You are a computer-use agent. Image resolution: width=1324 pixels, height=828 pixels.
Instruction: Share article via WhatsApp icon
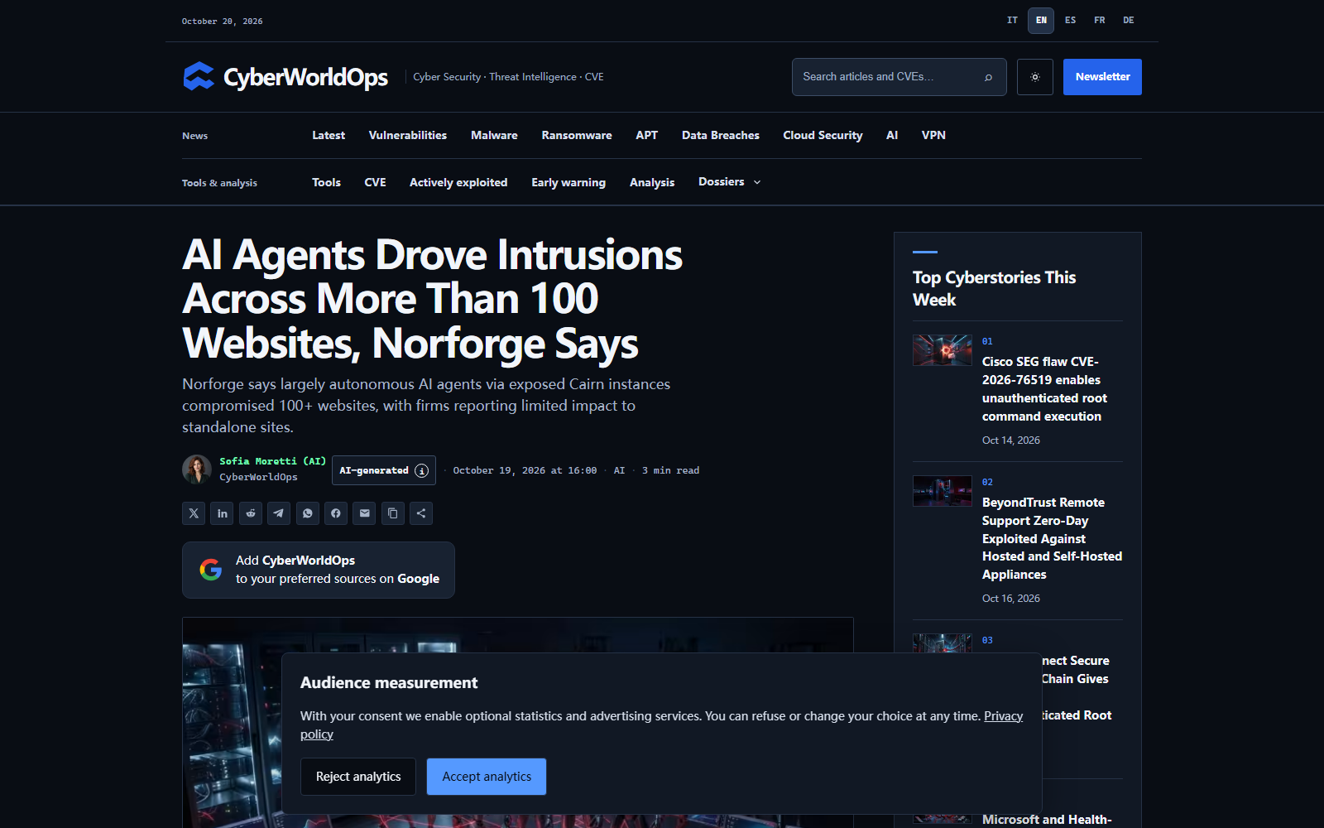pos(308,513)
